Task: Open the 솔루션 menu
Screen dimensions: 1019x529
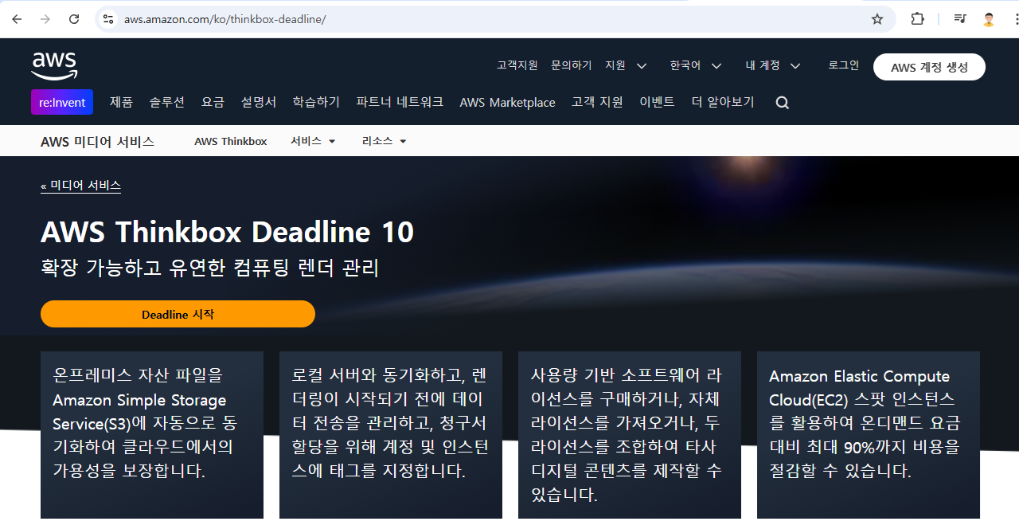Action: pos(167,102)
